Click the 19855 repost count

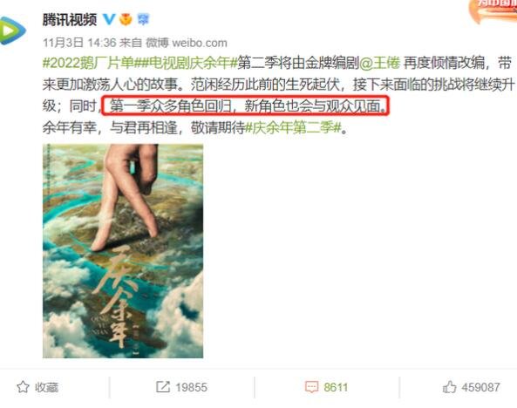coord(191,387)
